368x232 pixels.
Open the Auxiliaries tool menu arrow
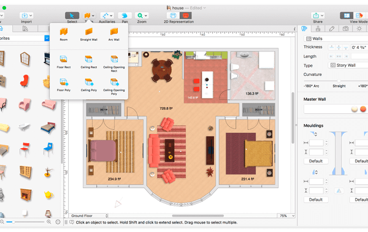111,16
